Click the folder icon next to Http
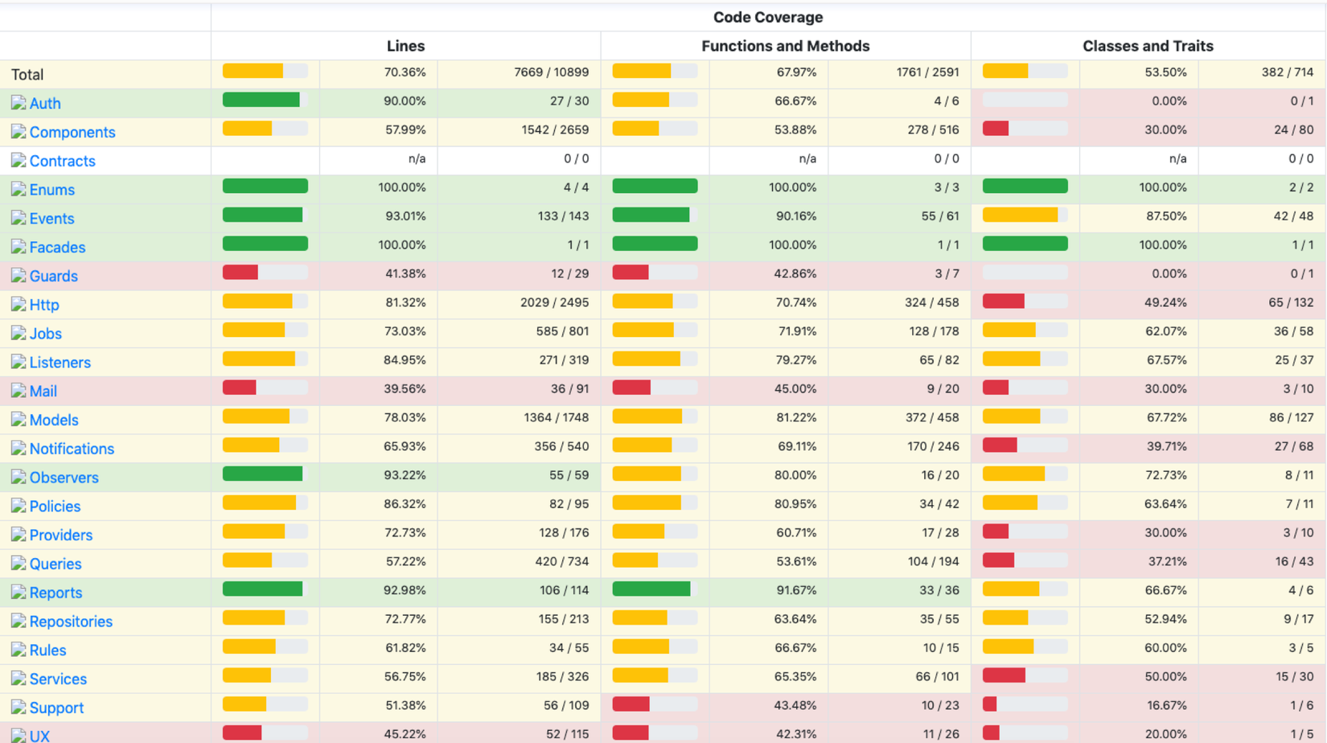The height and width of the screenshot is (743, 1327). point(18,305)
